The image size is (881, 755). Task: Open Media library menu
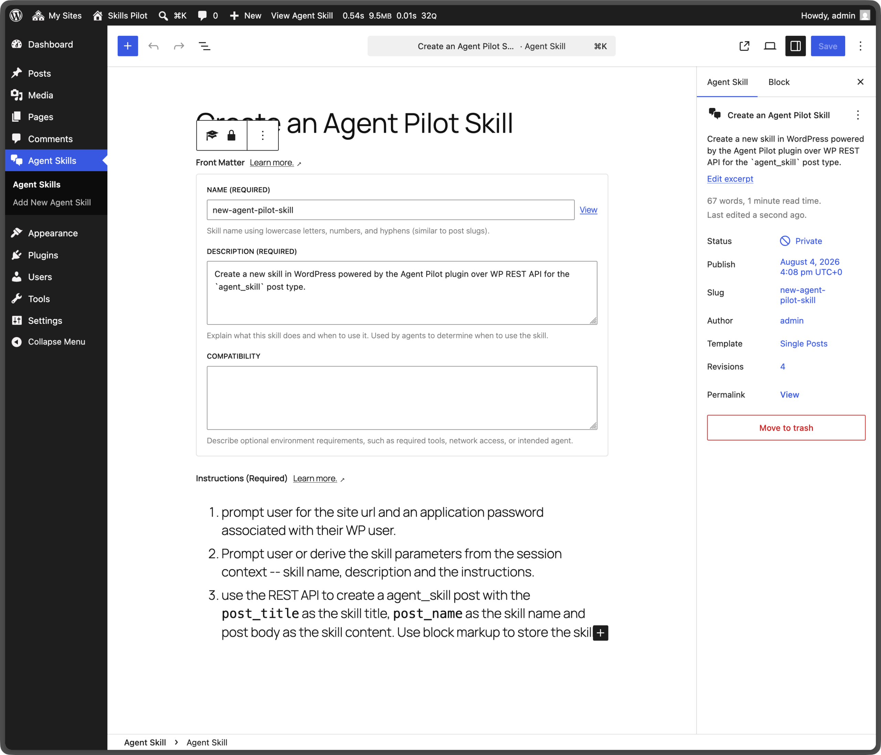56,95
